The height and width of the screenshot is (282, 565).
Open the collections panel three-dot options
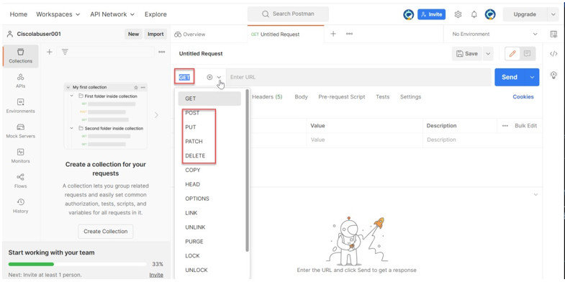162,52
